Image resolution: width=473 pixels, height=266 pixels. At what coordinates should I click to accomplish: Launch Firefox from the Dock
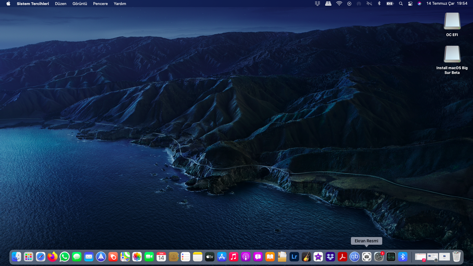53,257
